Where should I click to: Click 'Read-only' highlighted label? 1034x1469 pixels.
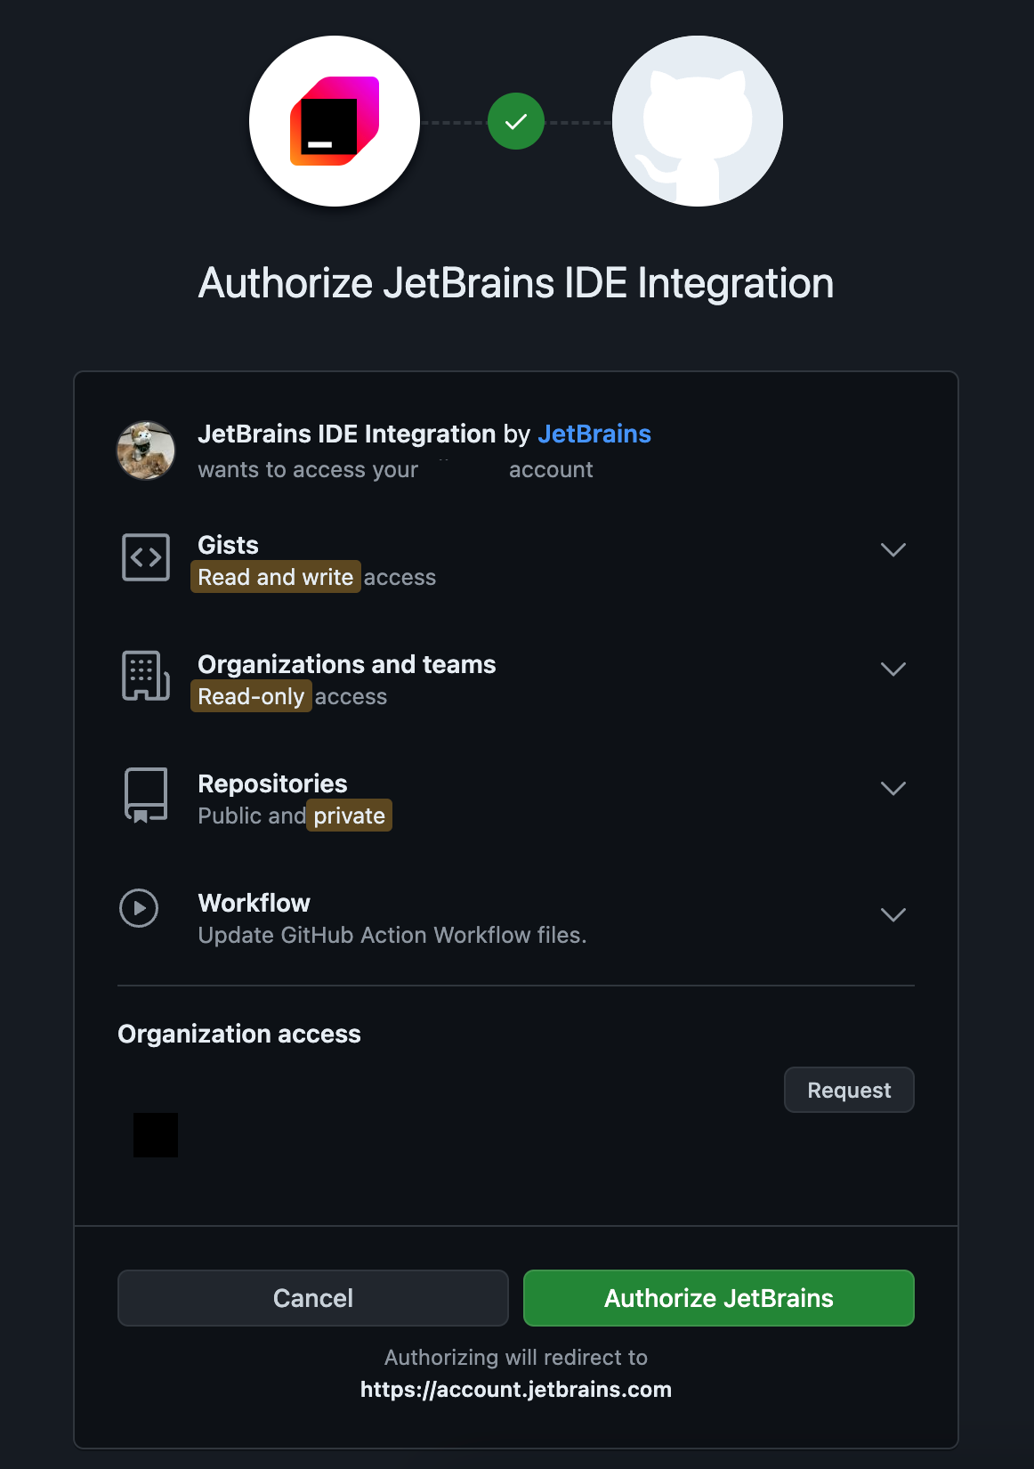(x=251, y=696)
